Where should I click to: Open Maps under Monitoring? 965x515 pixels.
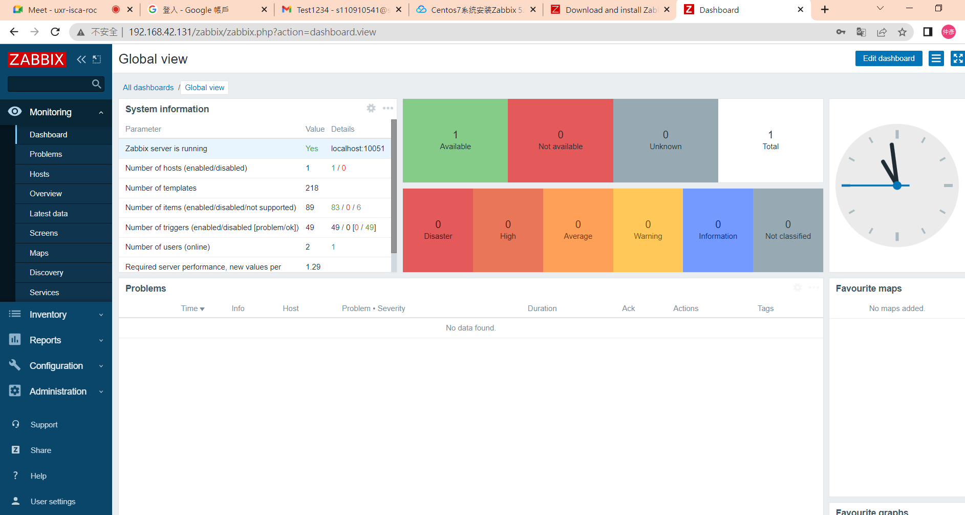pos(63,253)
